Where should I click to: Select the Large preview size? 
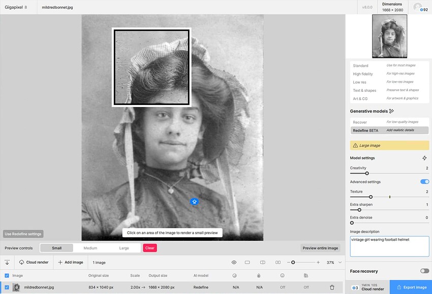pyautogui.click(x=124, y=248)
